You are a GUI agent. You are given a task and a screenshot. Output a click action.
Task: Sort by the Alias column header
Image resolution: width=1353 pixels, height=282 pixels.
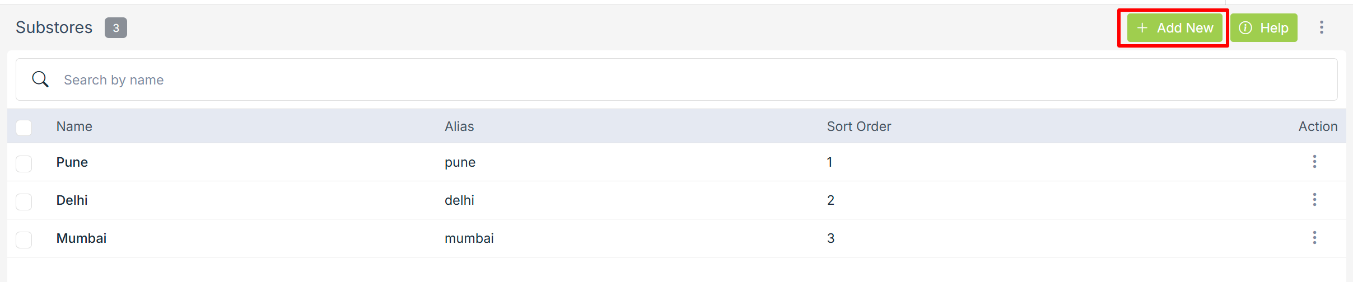(459, 126)
